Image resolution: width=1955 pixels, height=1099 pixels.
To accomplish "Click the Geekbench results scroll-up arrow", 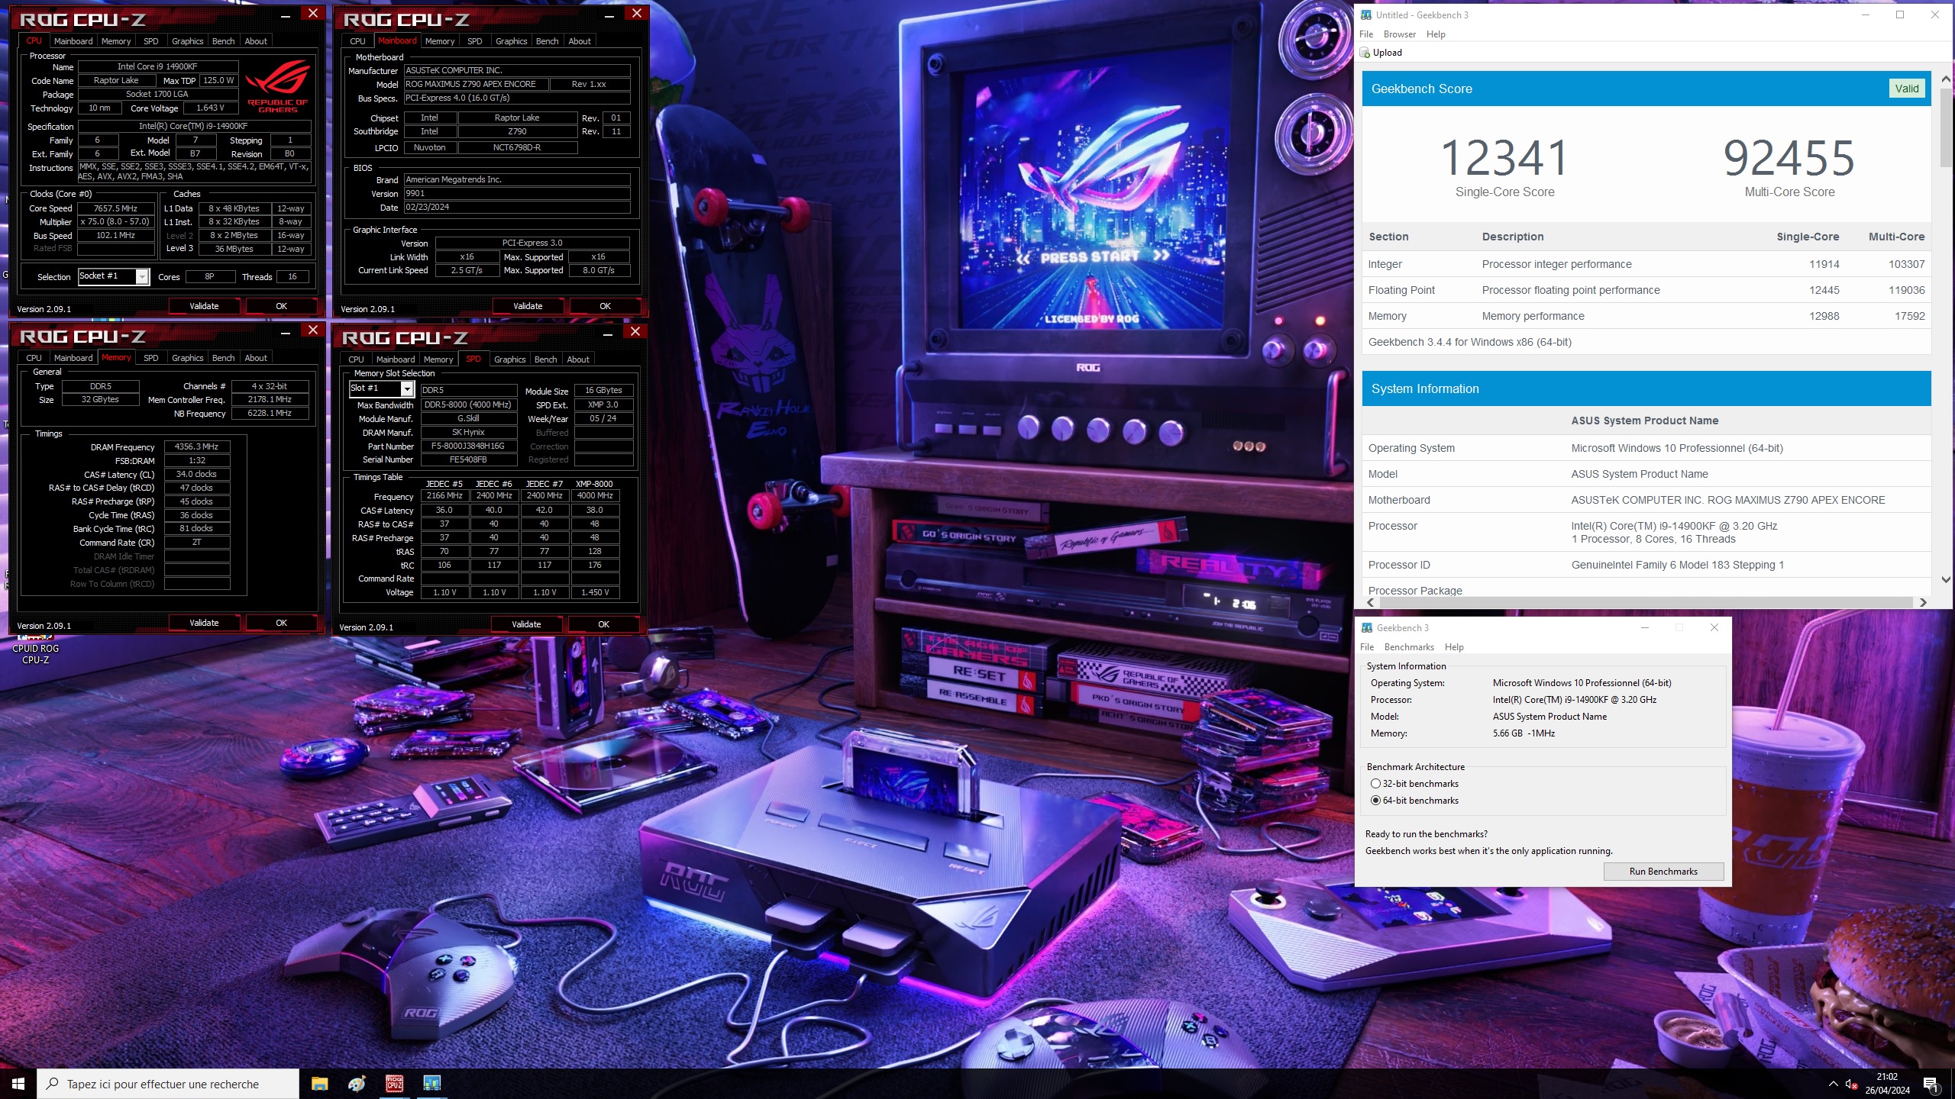I will coord(1946,79).
